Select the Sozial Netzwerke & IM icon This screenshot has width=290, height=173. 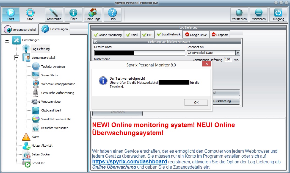coord(36,119)
